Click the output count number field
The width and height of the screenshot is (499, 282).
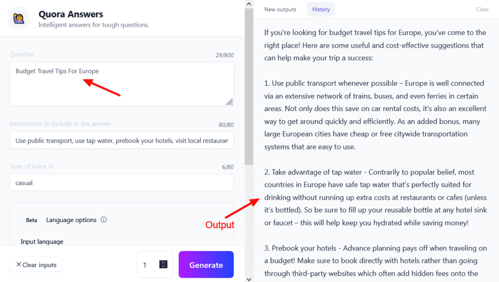(x=146, y=264)
